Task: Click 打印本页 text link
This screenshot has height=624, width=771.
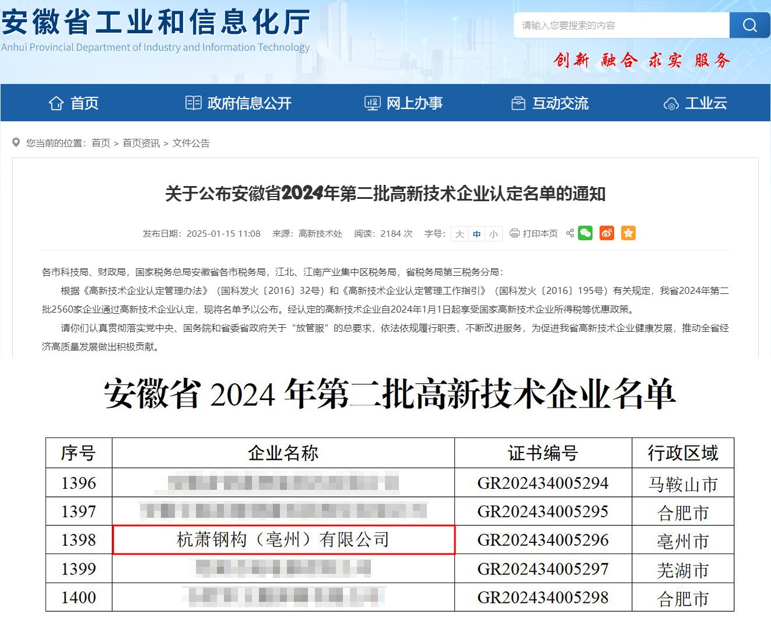Action: (x=540, y=233)
